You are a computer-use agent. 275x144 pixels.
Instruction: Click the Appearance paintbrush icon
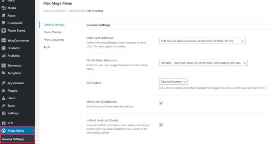[4, 83]
